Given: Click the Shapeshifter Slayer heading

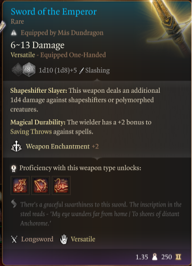Looking at the screenshot, I should tap(39, 91).
